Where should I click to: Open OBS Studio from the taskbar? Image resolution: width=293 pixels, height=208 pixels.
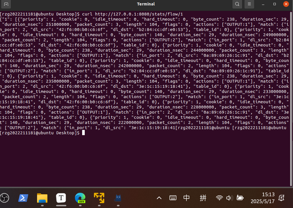(x=5, y=198)
